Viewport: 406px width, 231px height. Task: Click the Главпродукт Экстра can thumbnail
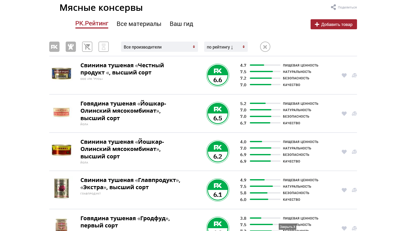62,188
